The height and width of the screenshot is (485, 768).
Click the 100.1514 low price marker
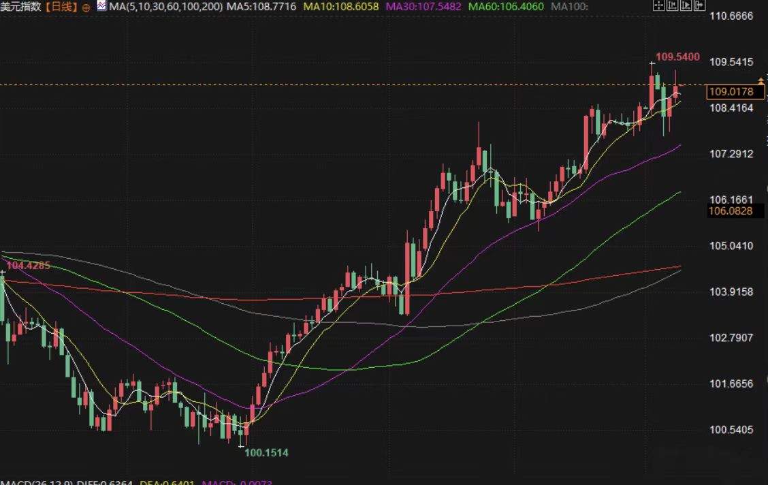pos(266,453)
